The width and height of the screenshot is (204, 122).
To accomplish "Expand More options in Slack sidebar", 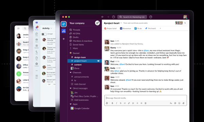I will 74,48.
